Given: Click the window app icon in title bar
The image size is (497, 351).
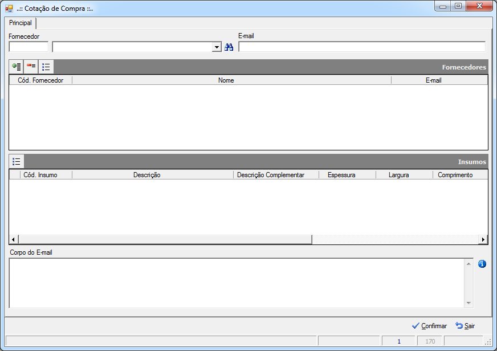Looking at the screenshot, I should click(9, 9).
